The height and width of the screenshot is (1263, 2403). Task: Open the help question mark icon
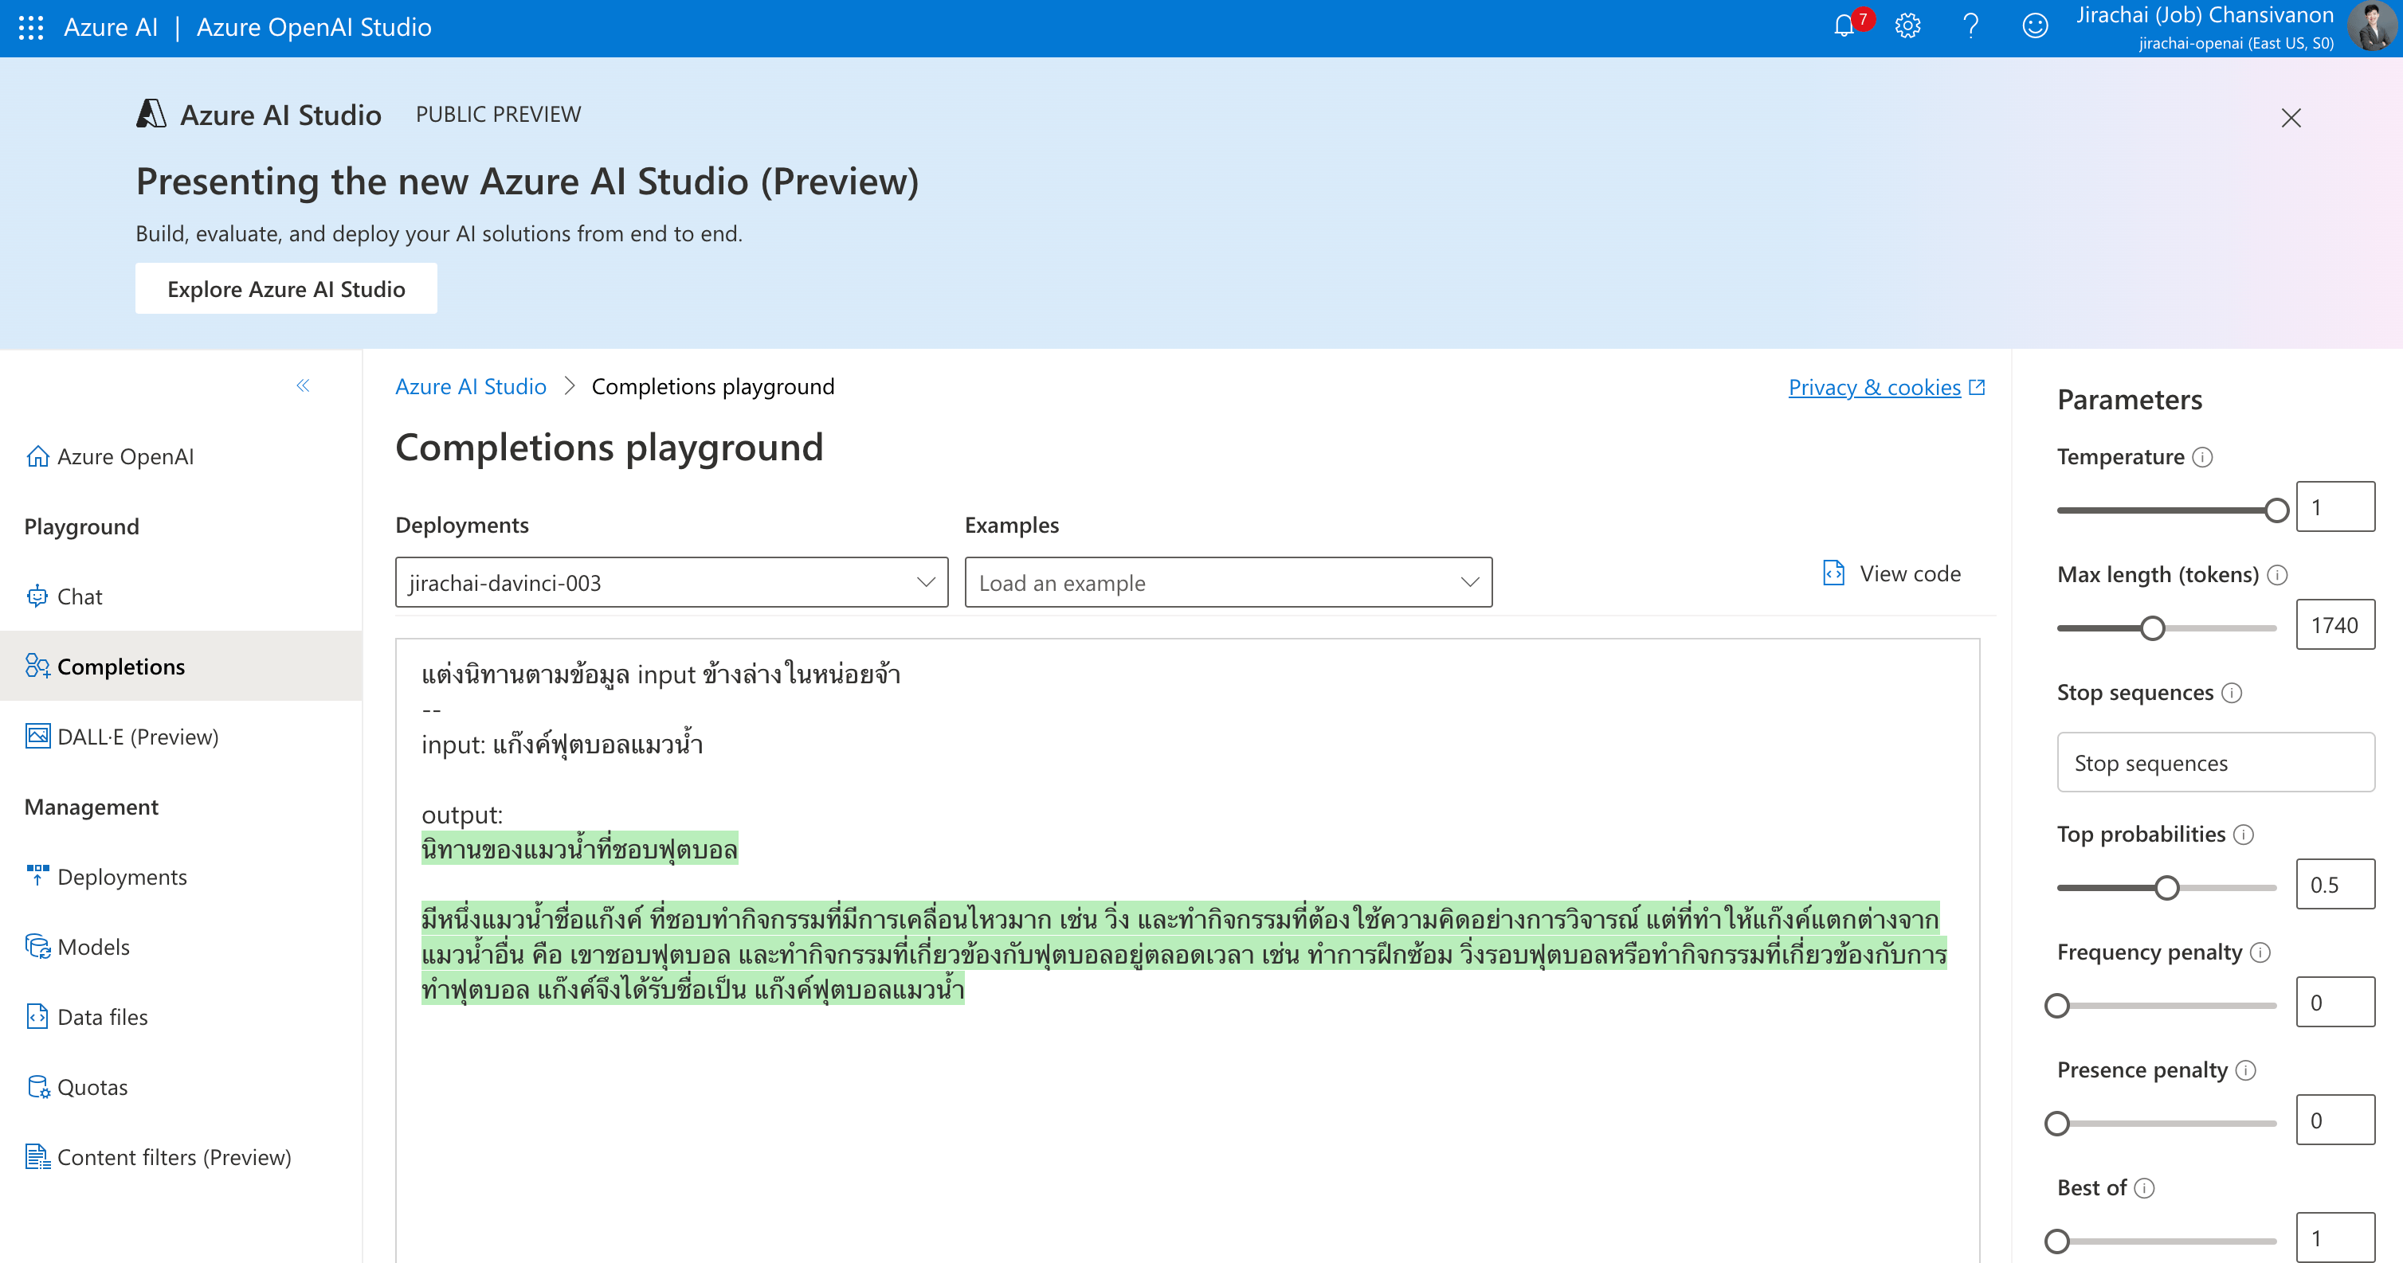[1971, 26]
